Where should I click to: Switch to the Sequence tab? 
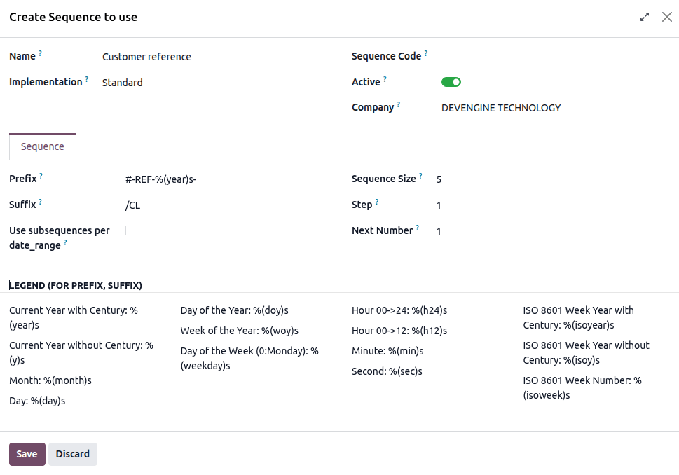tap(42, 146)
